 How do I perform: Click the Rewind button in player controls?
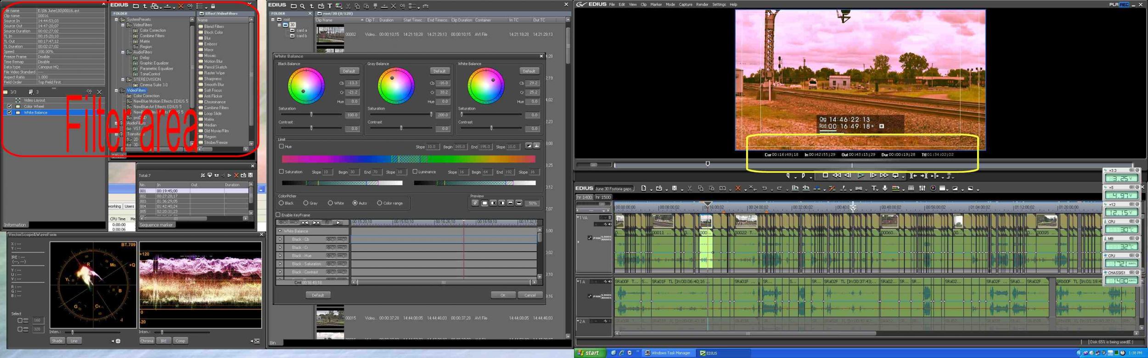837,176
